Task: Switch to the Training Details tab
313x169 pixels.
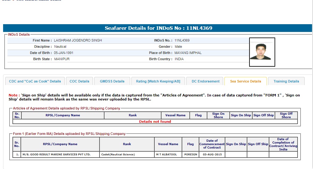Action: tap(286, 81)
